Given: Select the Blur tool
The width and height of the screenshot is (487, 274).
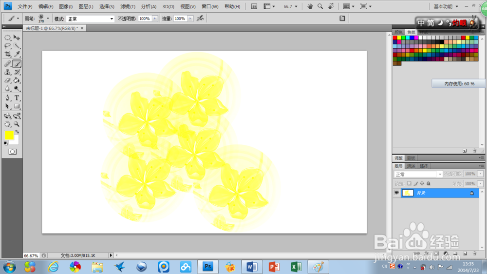Looking at the screenshot, I should tap(7, 89).
